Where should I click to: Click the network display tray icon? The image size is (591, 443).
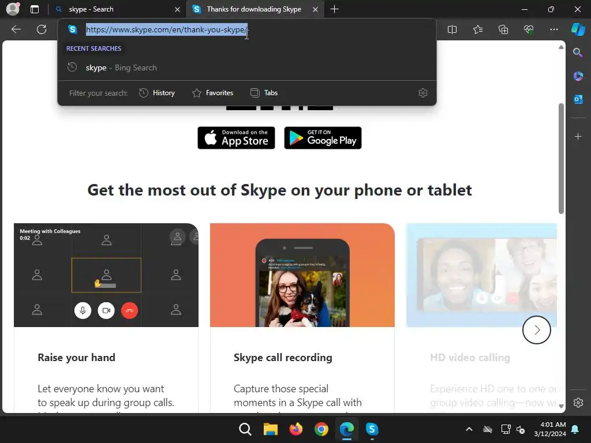[x=506, y=429]
